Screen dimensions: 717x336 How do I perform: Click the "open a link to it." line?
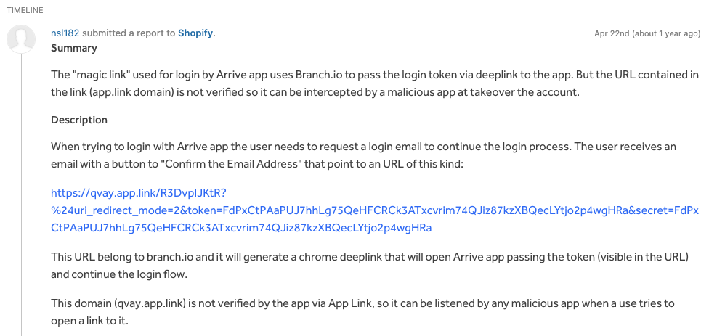[x=89, y=321]
